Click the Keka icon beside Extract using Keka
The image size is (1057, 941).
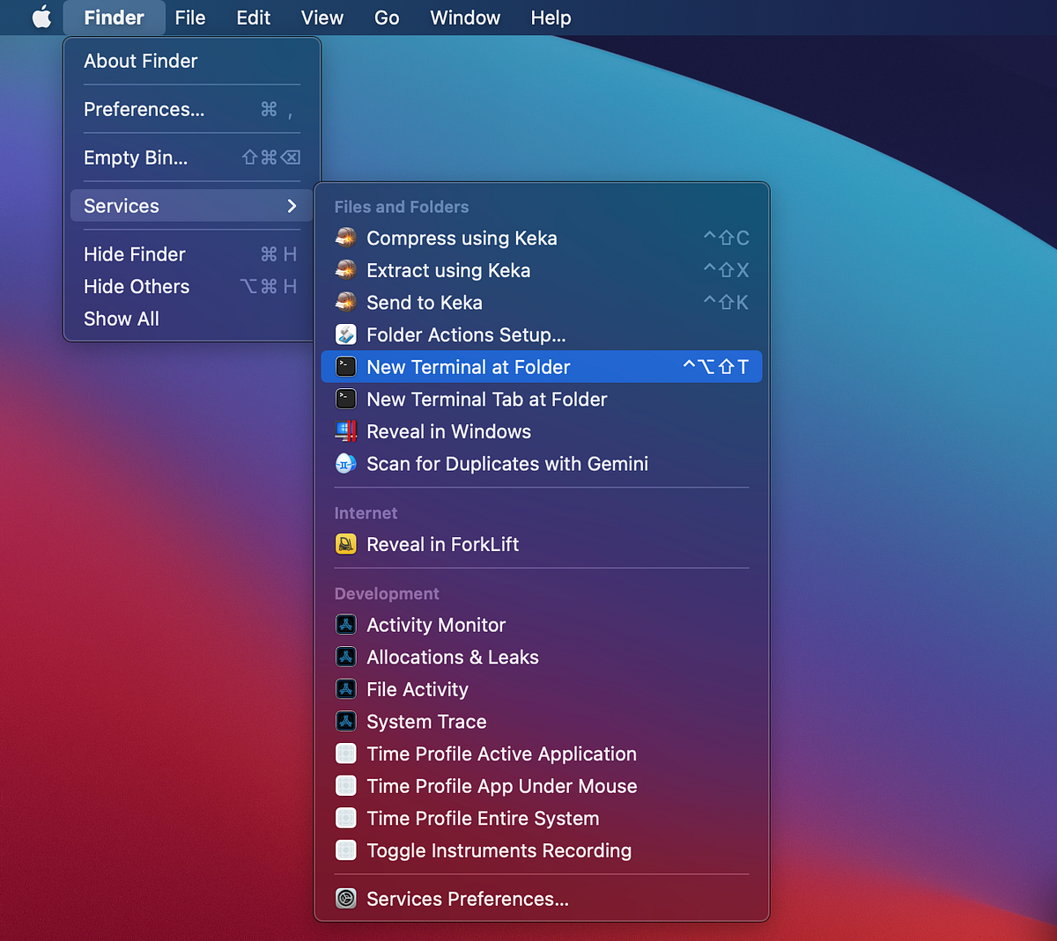346,270
